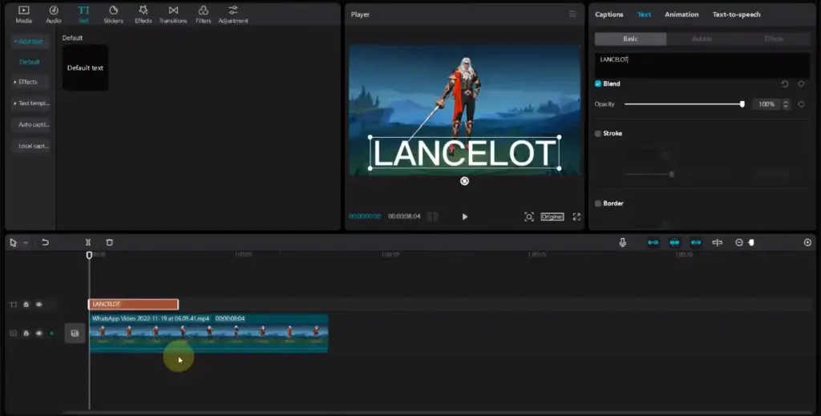
Task: Open the Player panel hamburger menu
Action: pyautogui.click(x=572, y=14)
